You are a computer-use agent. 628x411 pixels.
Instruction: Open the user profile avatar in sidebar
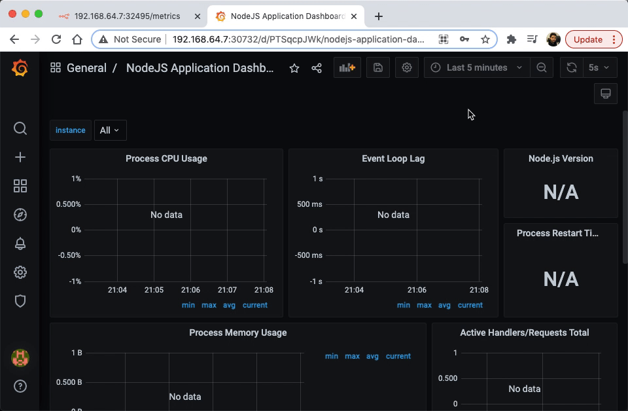click(x=20, y=358)
